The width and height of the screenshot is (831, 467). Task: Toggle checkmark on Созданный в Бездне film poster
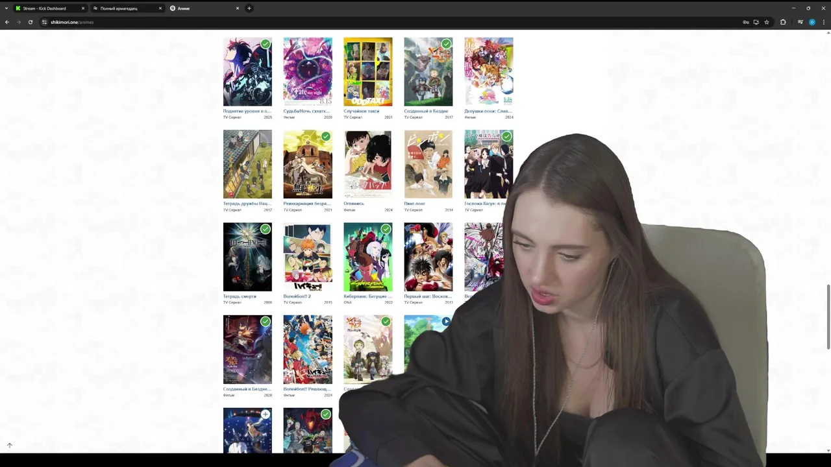tap(266, 322)
